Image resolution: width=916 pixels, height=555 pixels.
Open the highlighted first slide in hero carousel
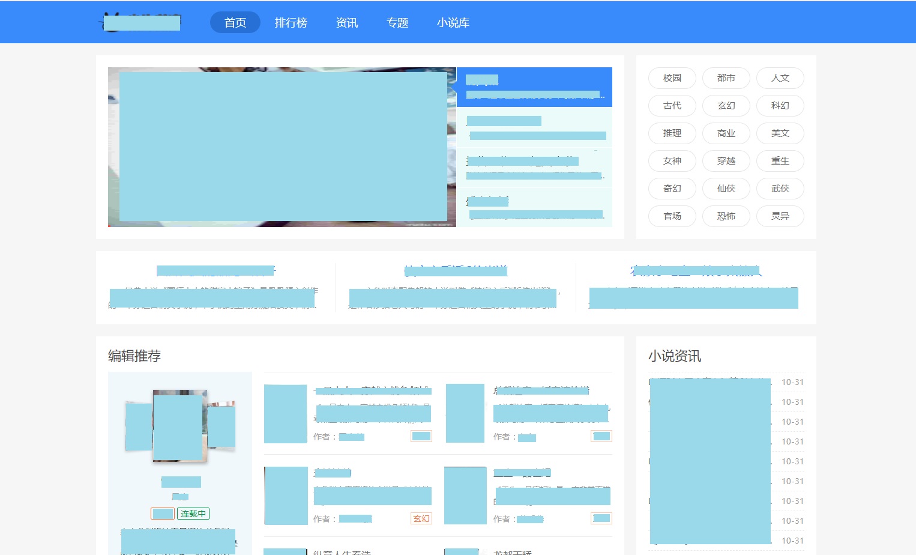click(x=534, y=87)
